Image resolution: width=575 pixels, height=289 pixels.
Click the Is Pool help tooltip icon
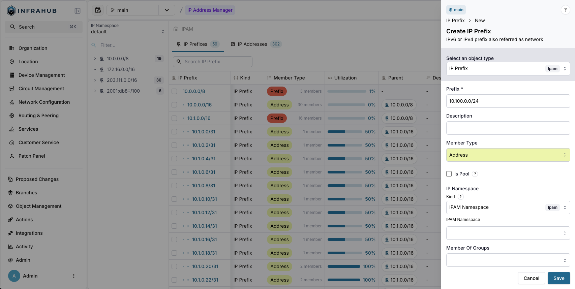click(x=475, y=174)
